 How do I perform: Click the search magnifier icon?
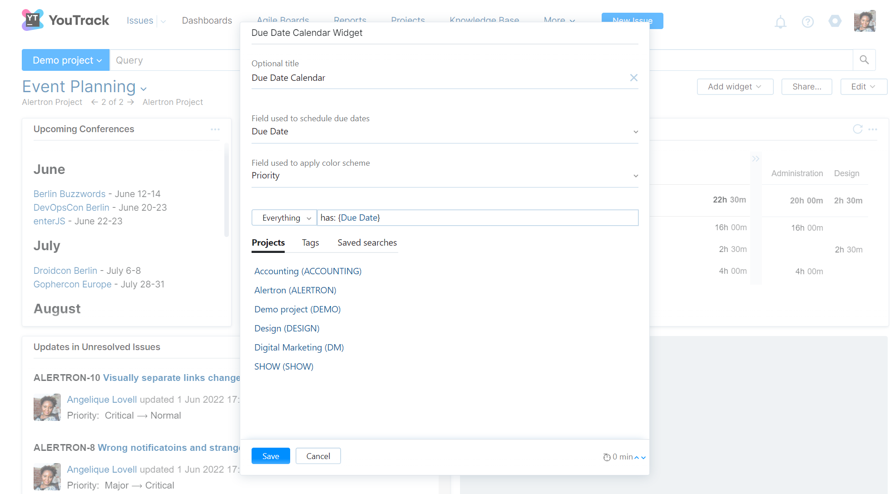coord(864,59)
